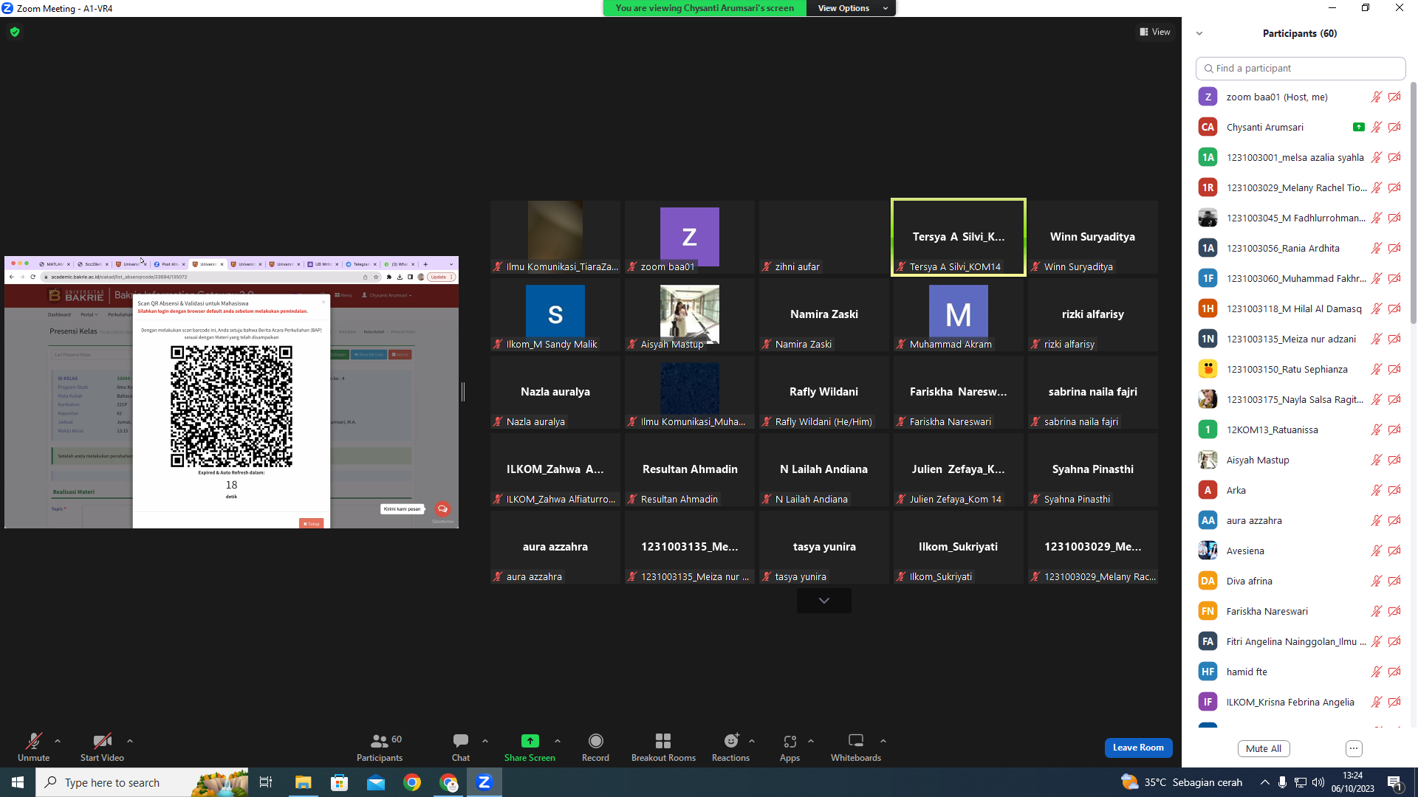Switch to the MATLAB tab in shared browser
The height and width of the screenshot is (797, 1418).
click(x=54, y=264)
